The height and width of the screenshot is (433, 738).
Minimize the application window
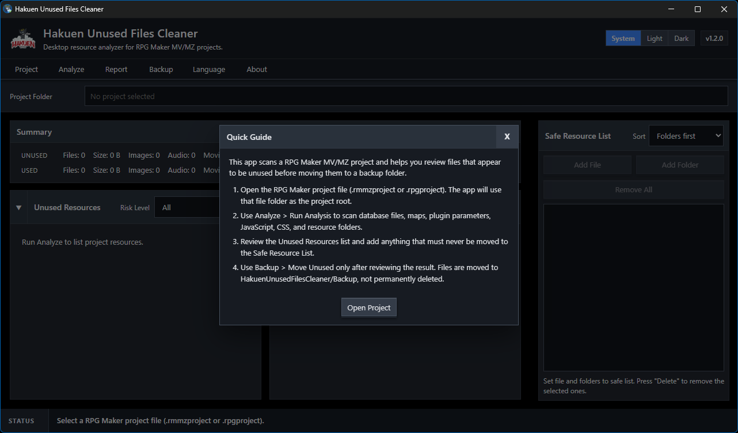tap(671, 9)
